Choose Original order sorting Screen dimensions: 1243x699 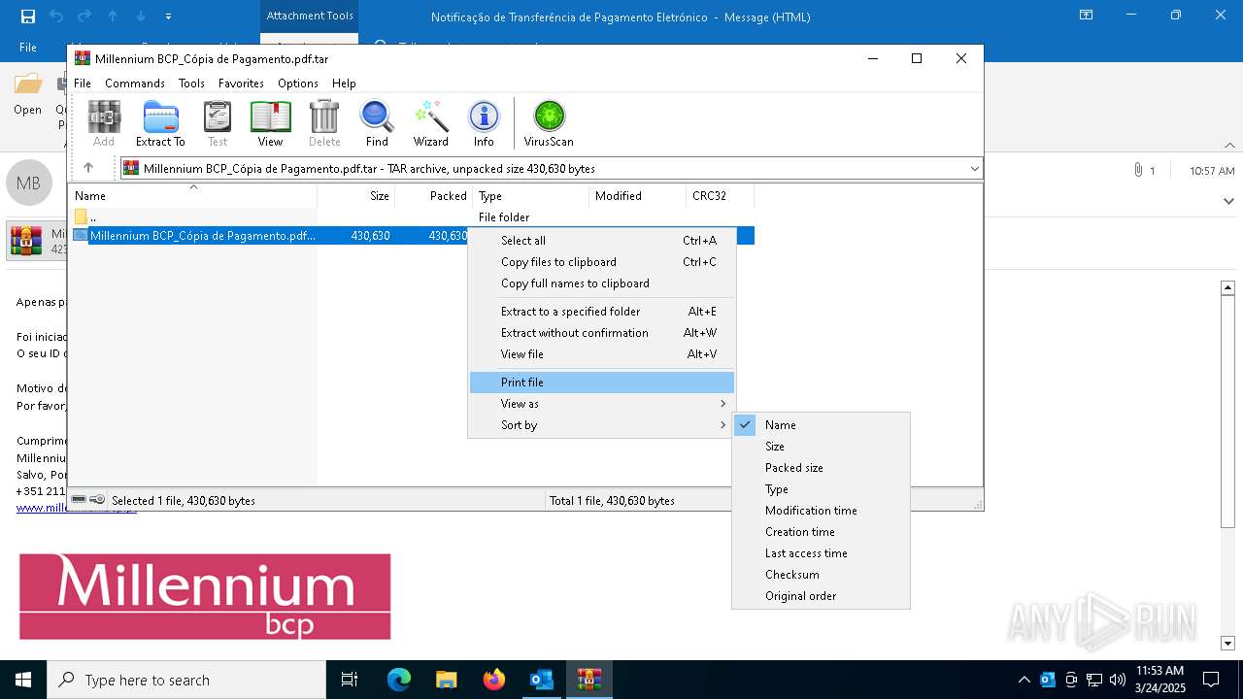point(821,595)
